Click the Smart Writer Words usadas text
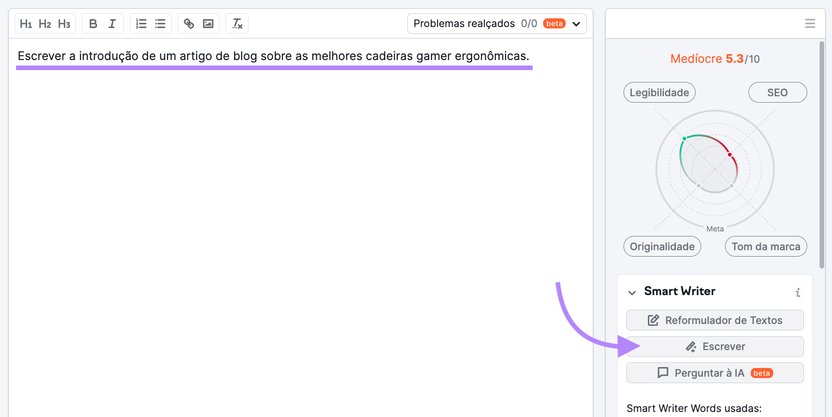Screen dimensions: 832x417 point(694,408)
